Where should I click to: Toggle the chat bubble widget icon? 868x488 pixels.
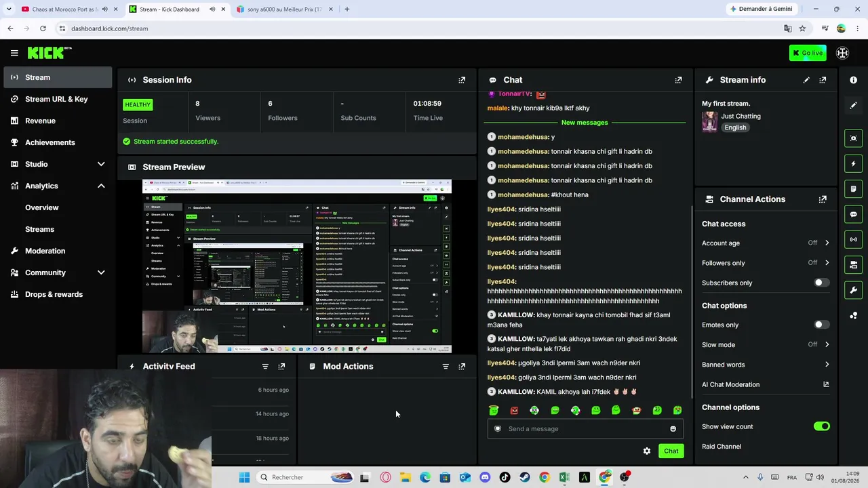(x=853, y=214)
